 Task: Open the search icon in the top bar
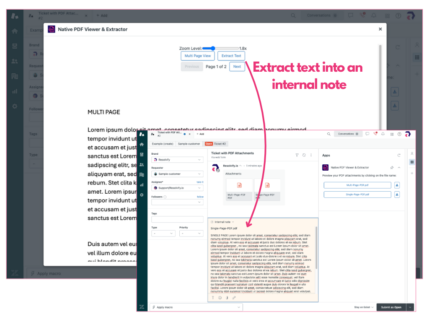coord(329,134)
